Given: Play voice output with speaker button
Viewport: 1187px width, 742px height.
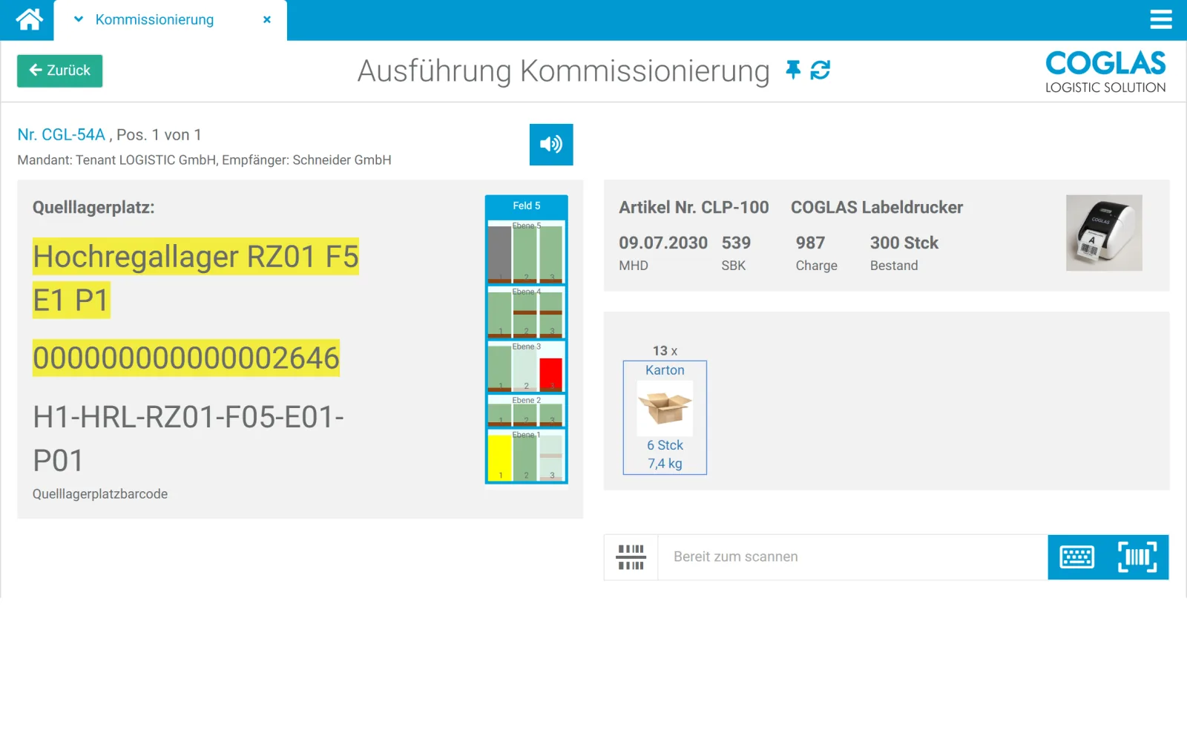Looking at the screenshot, I should pyautogui.click(x=551, y=144).
